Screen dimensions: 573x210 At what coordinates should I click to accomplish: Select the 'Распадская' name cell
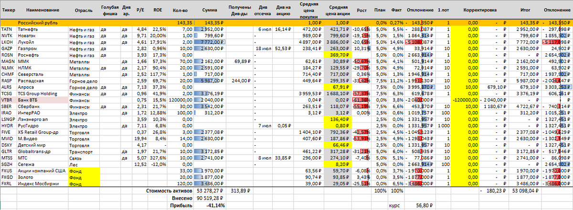[43, 81]
